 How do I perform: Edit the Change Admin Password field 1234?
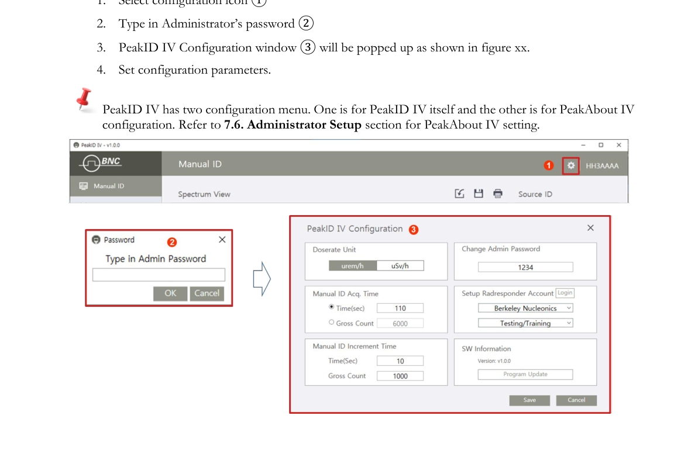coord(525,267)
